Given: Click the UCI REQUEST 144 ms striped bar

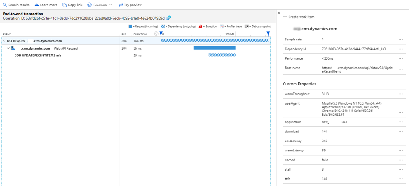Looking at the screenshot, I should click(x=214, y=40).
